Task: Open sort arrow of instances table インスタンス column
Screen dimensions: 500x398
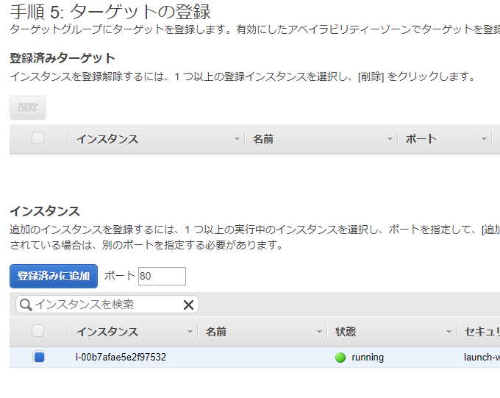Action: 190,332
